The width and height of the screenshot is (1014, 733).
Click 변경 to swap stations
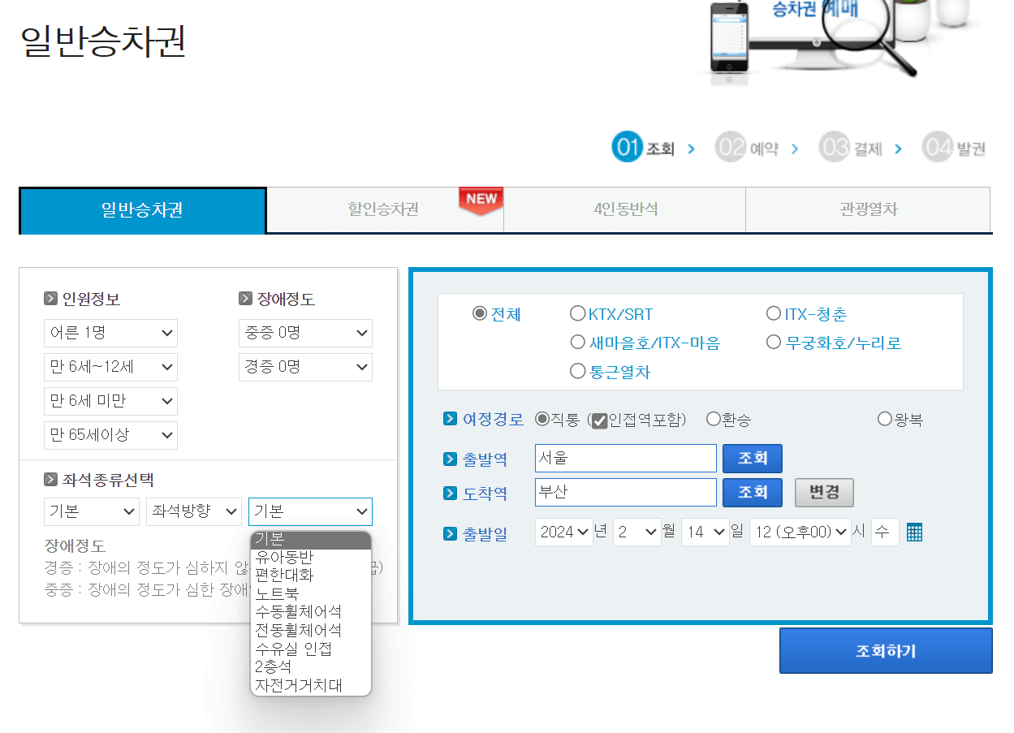pos(824,492)
